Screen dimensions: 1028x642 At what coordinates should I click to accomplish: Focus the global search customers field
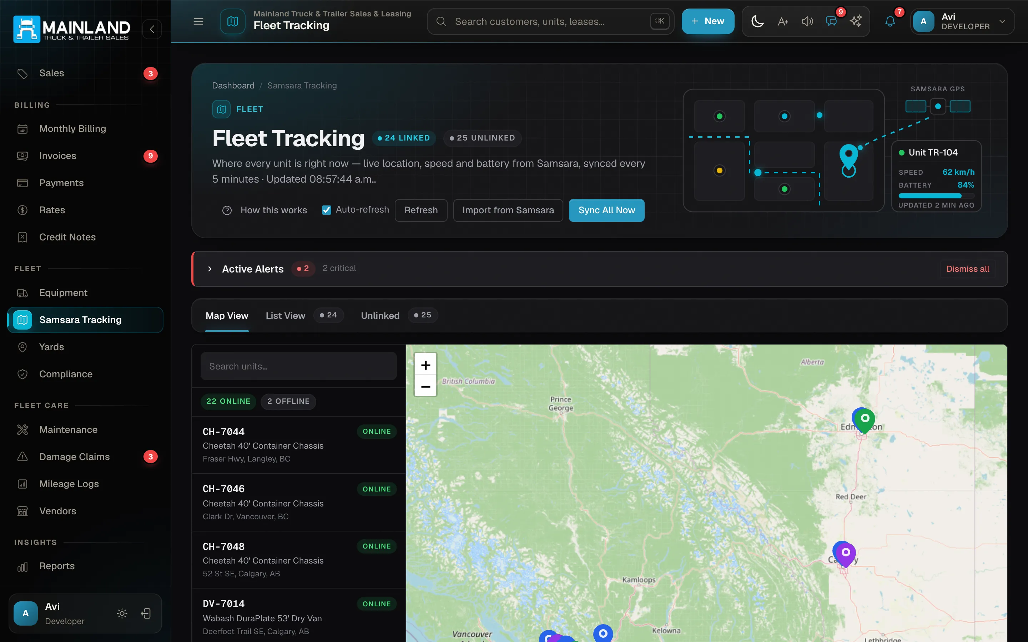(x=550, y=21)
